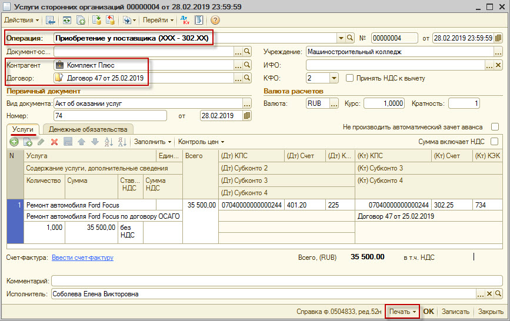510x321 pixels.
Task: Enable Принять НДС к вычету checkbox
Action: coord(349,78)
